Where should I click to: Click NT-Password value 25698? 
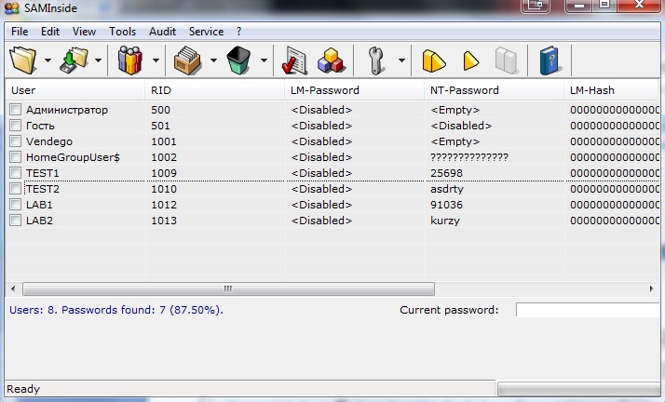coord(446,173)
